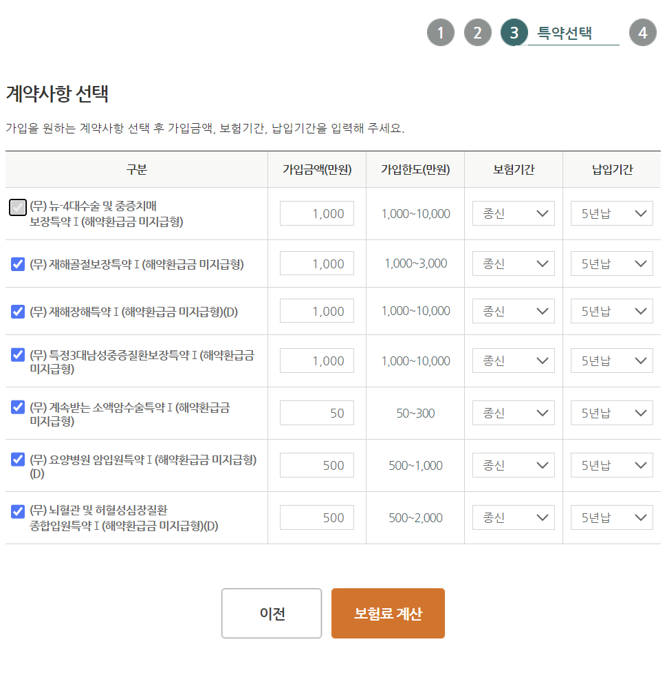The image size is (667, 677).
Task: Open 보험기간 dropdown for 특정3대남성중증질환 row
Action: pyautogui.click(x=514, y=361)
